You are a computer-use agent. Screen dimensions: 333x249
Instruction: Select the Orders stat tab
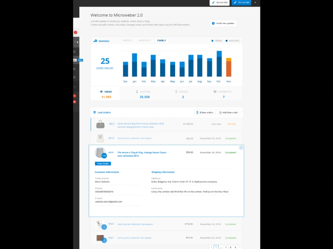(183, 94)
